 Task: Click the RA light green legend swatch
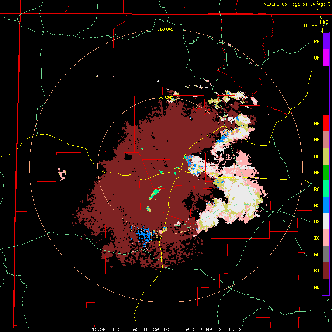(x=326, y=189)
